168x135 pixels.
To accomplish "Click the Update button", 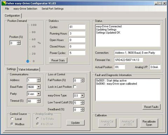I will tap(76, 123).
